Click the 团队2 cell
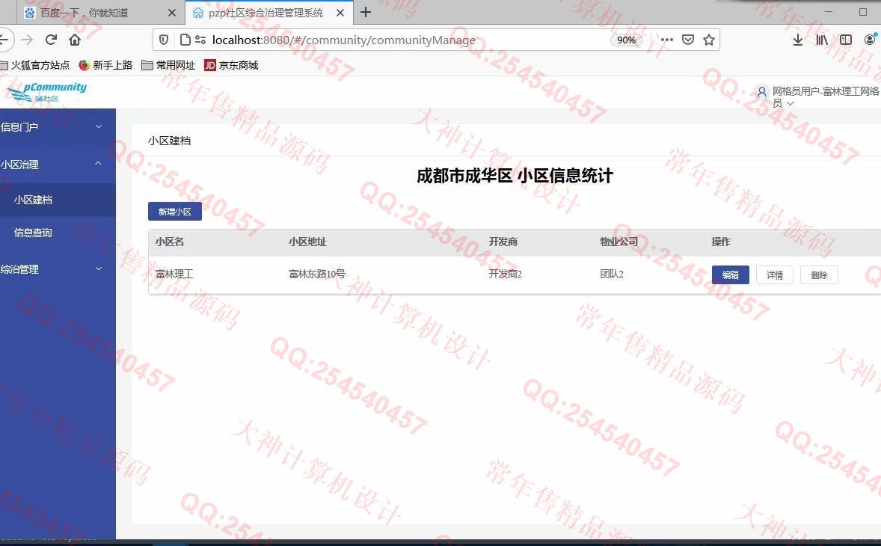The height and width of the screenshot is (546, 881). pyautogui.click(x=612, y=274)
